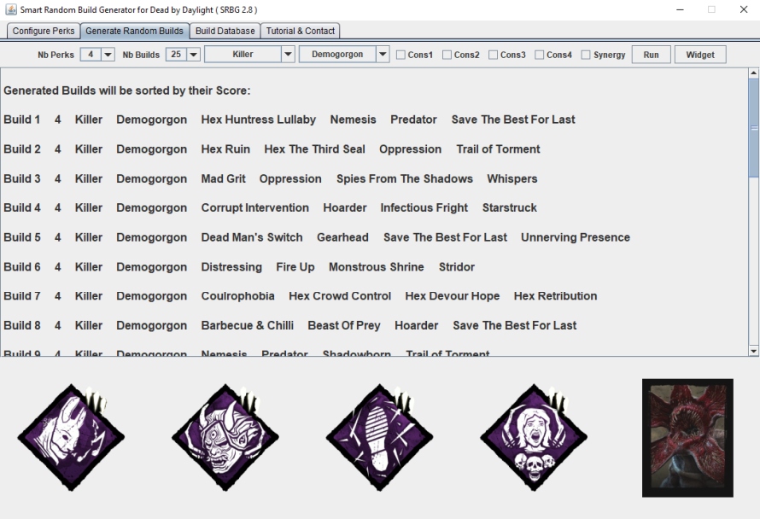Click 'Whispers' in Build 3
The height and width of the screenshot is (519, 760).
tap(512, 178)
